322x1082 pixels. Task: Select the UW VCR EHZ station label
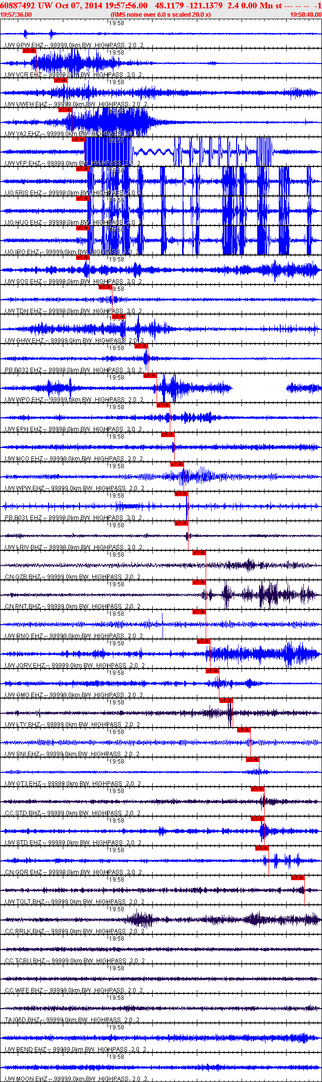[x=74, y=75]
